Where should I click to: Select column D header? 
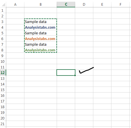tap(84, 5)
